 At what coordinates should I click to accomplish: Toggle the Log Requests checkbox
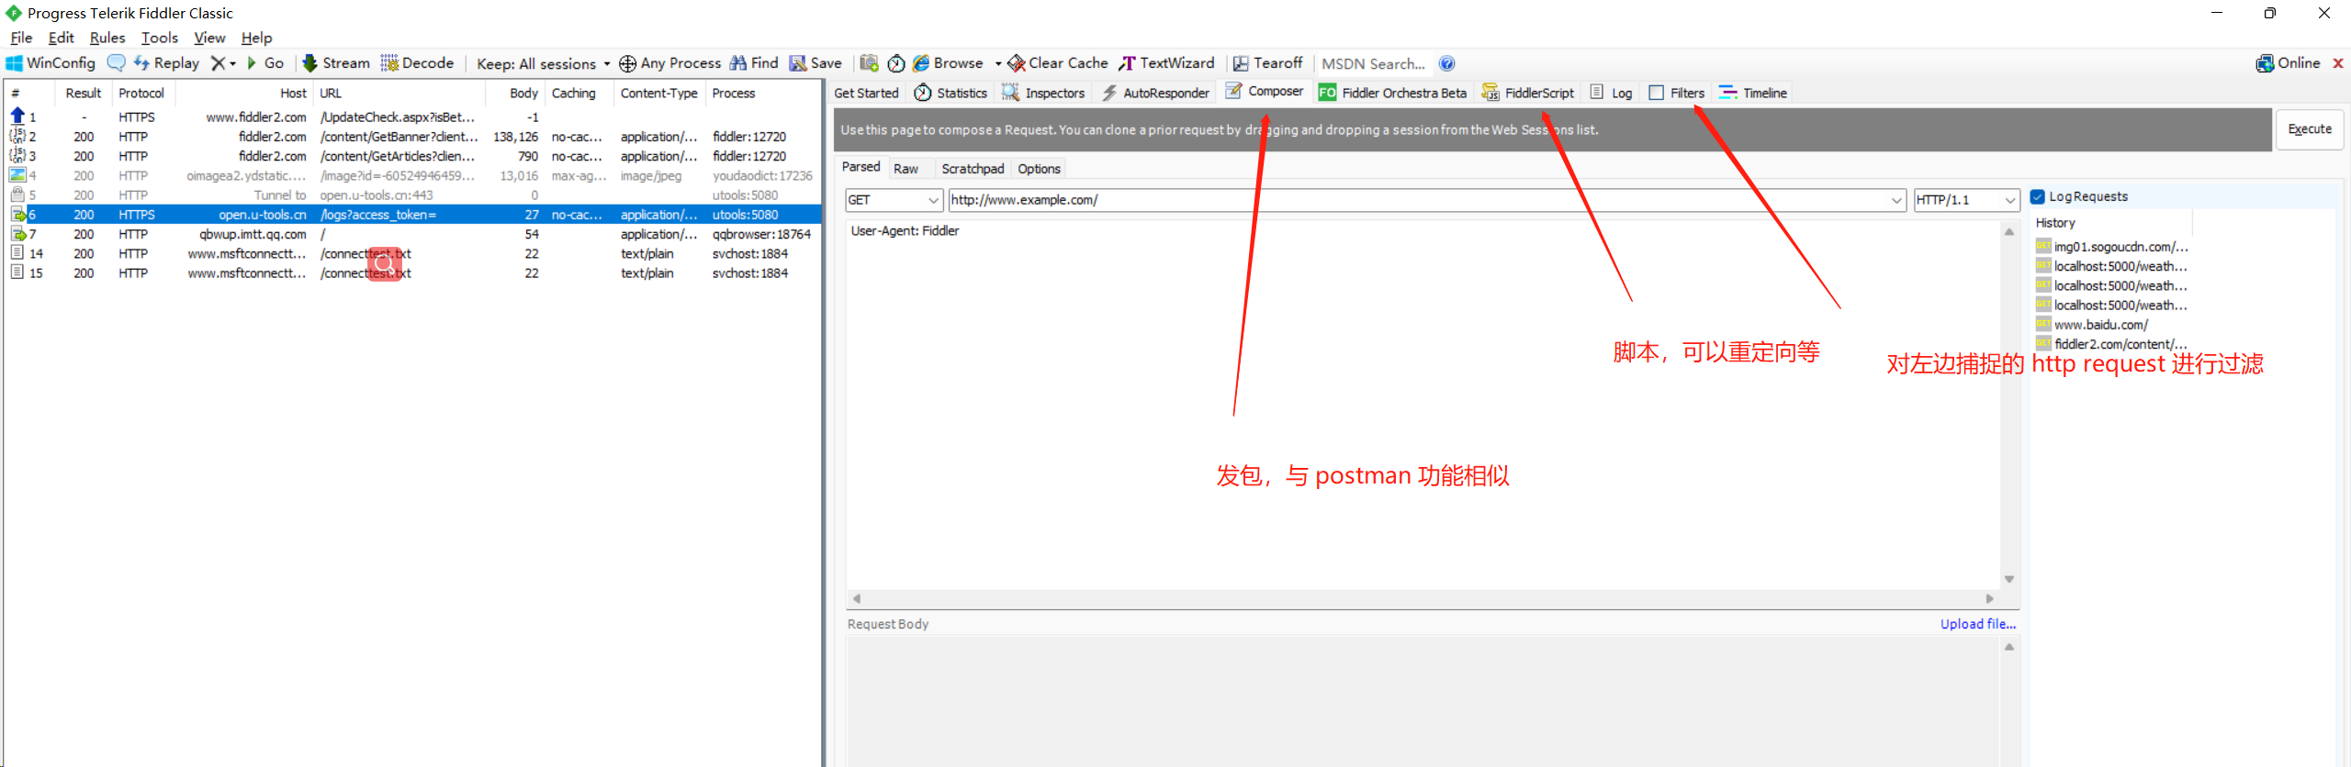(x=2038, y=196)
